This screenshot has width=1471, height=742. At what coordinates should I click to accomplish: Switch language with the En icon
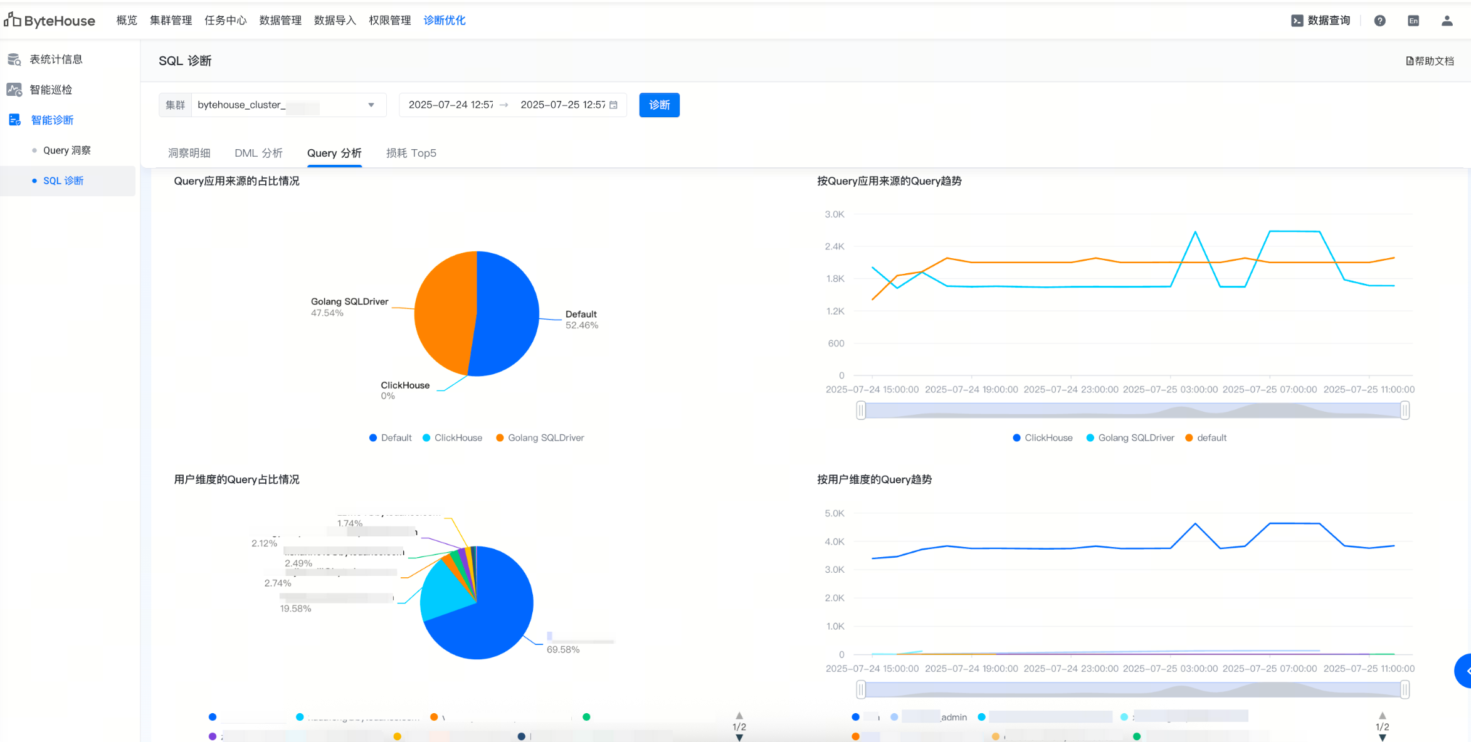(1413, 21)
